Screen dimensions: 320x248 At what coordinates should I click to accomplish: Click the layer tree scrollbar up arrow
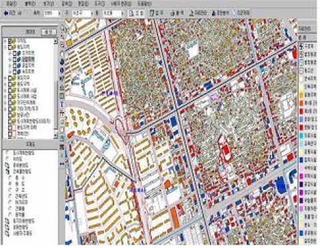[55, 41]
